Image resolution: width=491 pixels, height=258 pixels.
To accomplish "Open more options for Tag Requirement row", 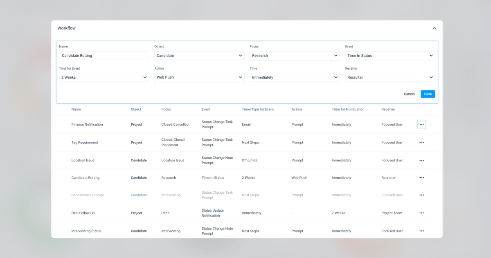I will pos(421,143).
